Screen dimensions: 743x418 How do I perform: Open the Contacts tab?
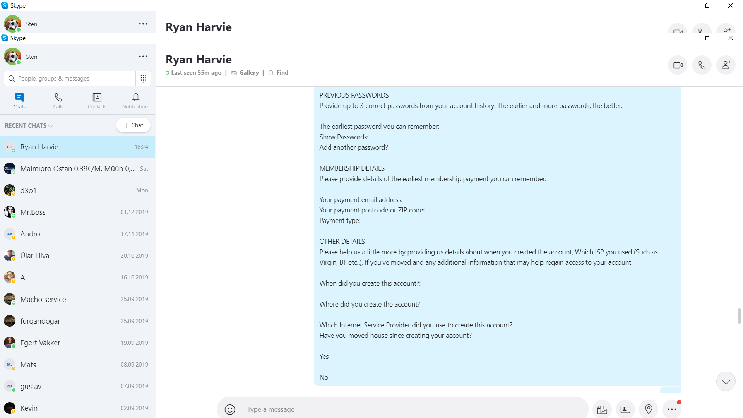click(97, 101)
